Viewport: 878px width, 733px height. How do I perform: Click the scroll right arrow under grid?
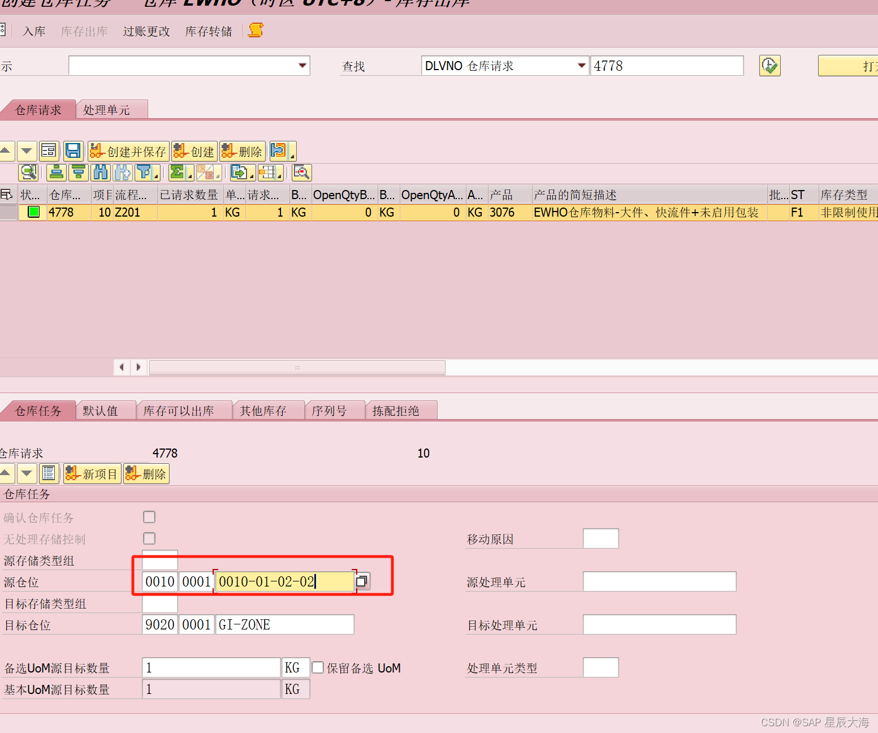click(139, 367)
